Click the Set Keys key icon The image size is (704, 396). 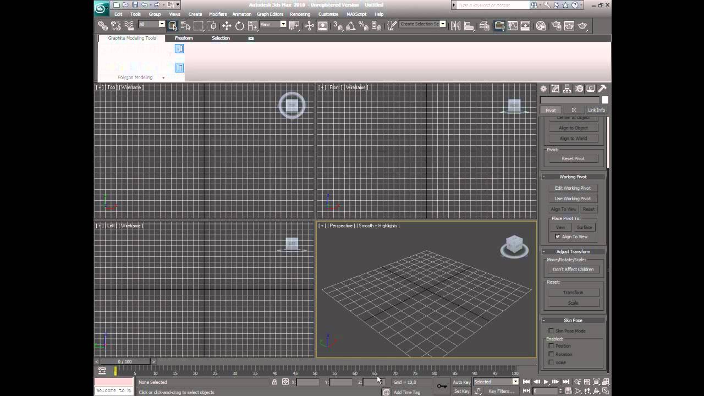(442, 386)
